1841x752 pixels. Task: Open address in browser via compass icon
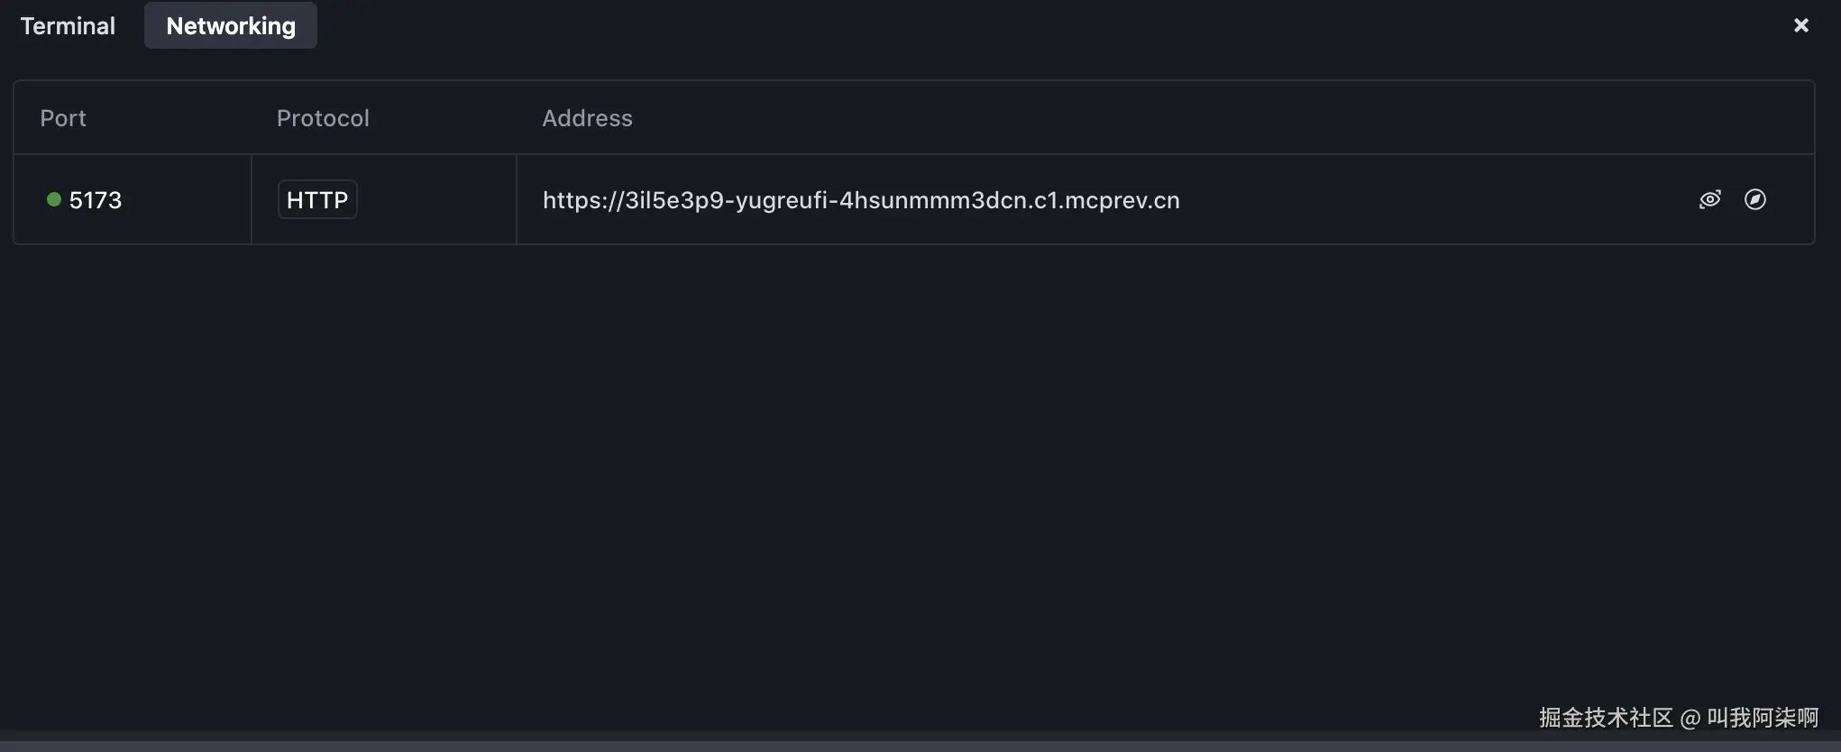(1754, 199)
